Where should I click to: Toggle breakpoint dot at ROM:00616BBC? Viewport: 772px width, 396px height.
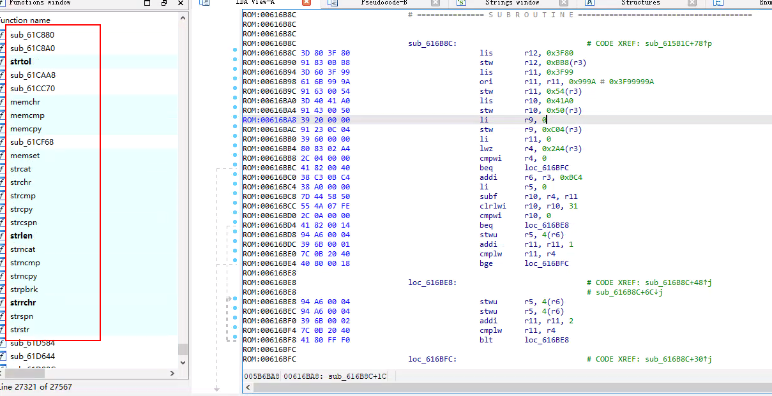[x=235, y=165]
